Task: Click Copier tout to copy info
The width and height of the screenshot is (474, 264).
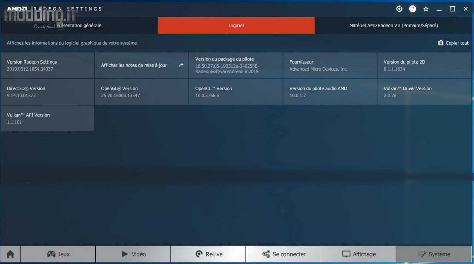Action: (457, 43)
